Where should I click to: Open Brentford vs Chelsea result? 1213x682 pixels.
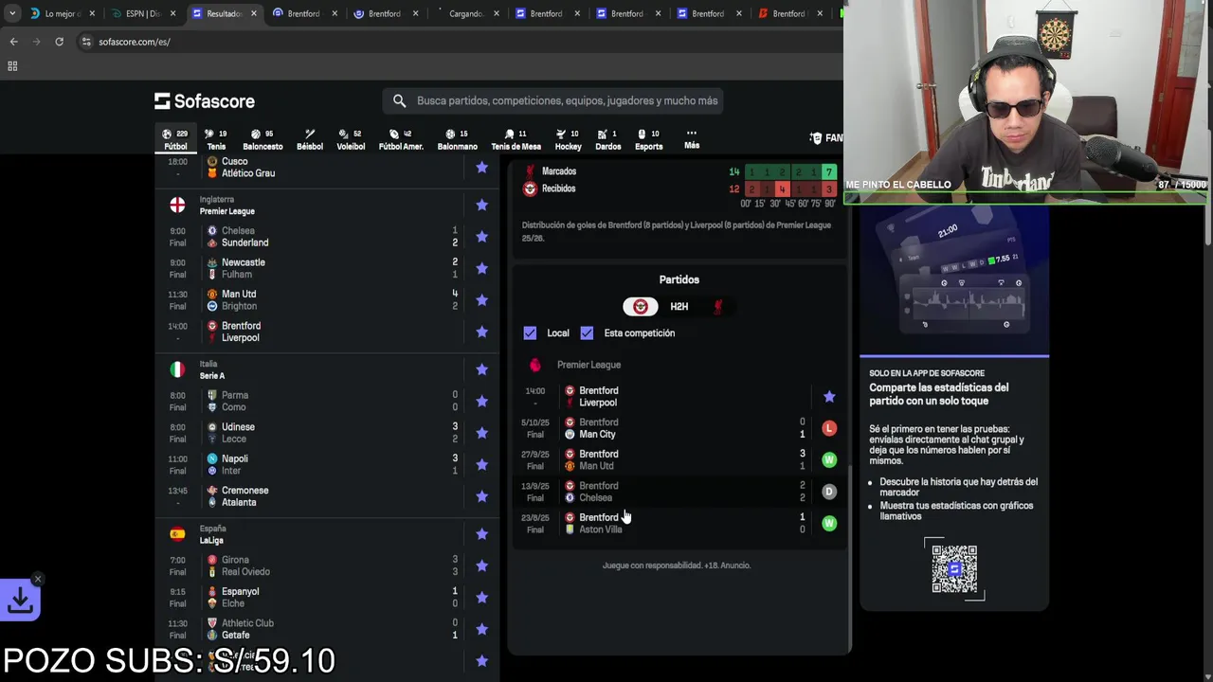(679, 492)
